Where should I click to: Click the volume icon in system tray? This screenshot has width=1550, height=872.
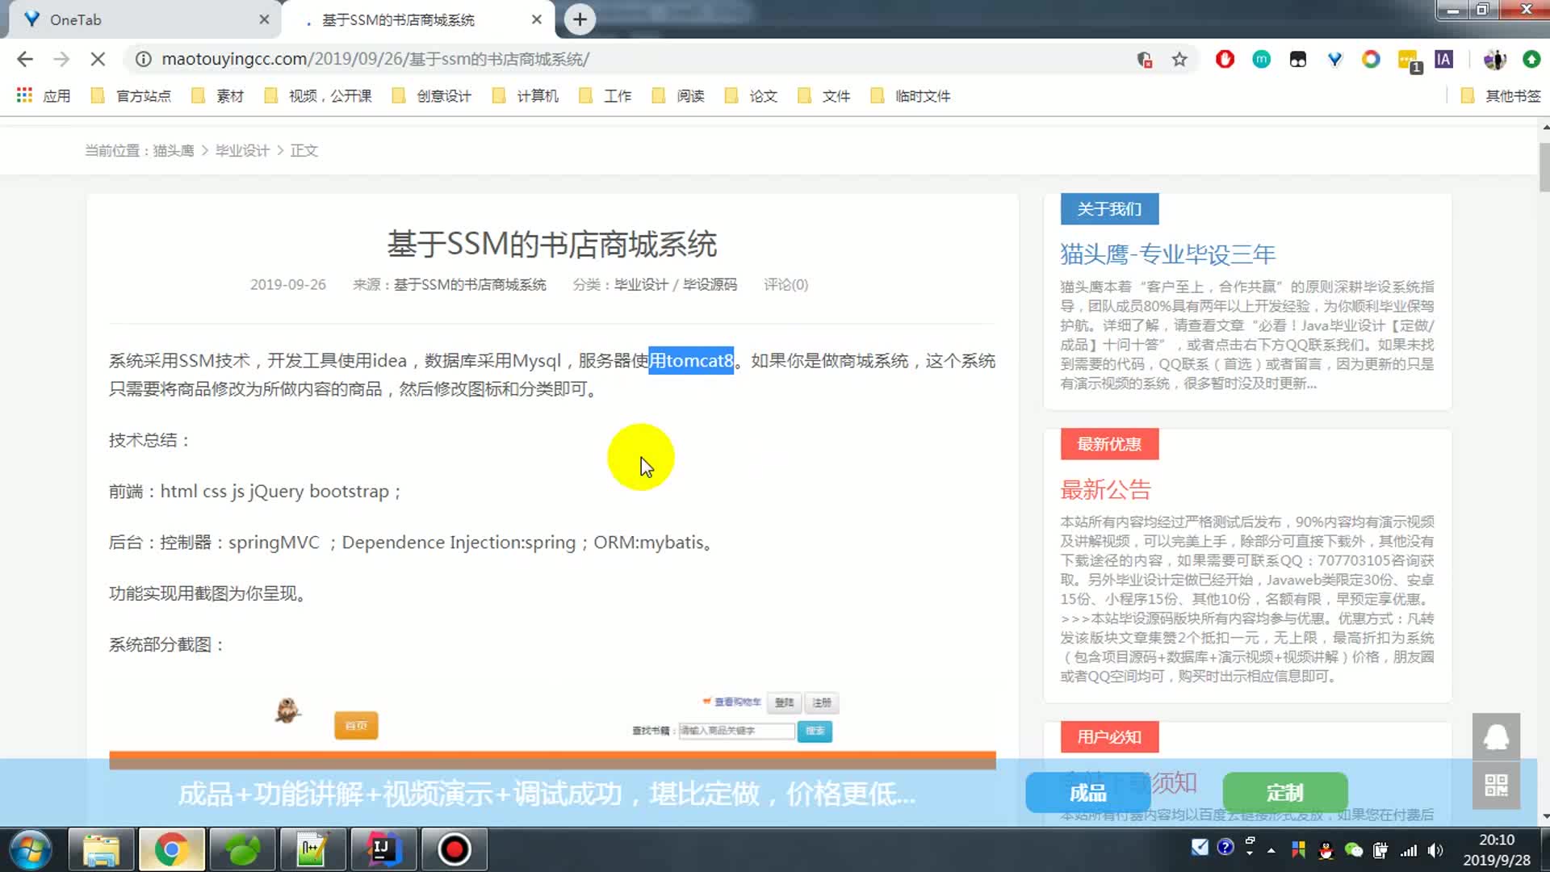1435,849
